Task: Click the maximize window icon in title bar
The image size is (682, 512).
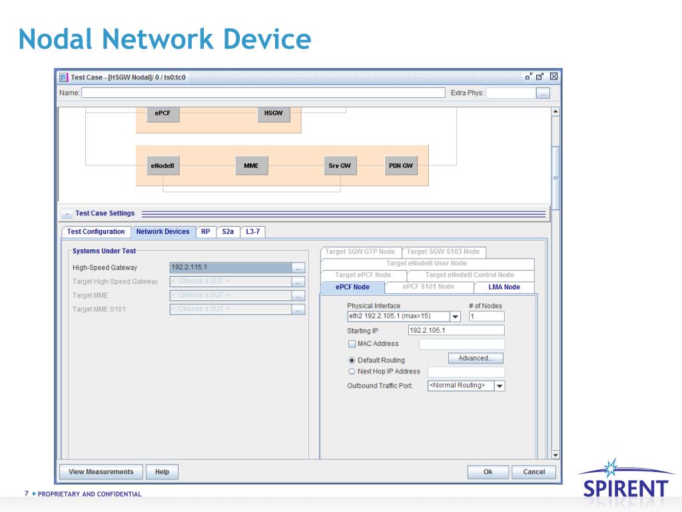Action: click(539, 77)
